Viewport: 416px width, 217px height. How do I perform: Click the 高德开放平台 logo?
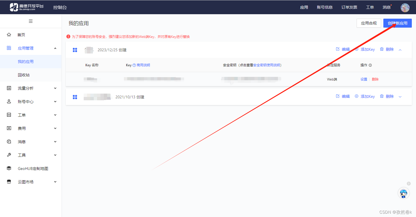tap(27, 8)
